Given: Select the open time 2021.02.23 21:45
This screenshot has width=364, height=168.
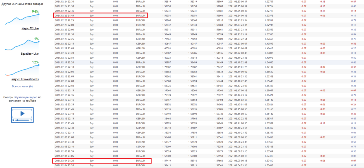Looking at the screenshot, I should coord(64,16).
